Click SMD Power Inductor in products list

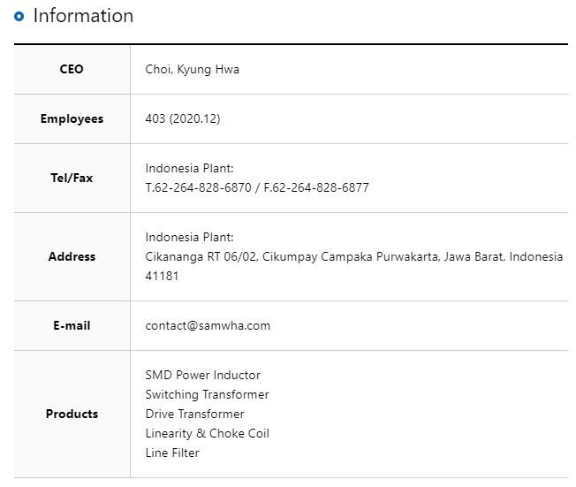203,375
